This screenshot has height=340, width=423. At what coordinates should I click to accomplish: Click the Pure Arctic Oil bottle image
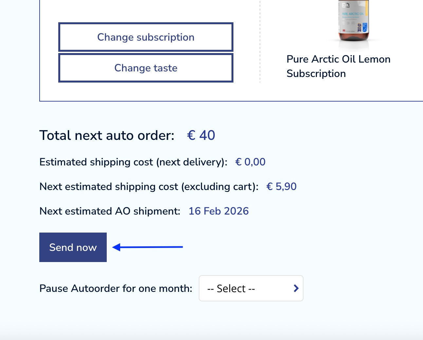coord(354,21)
